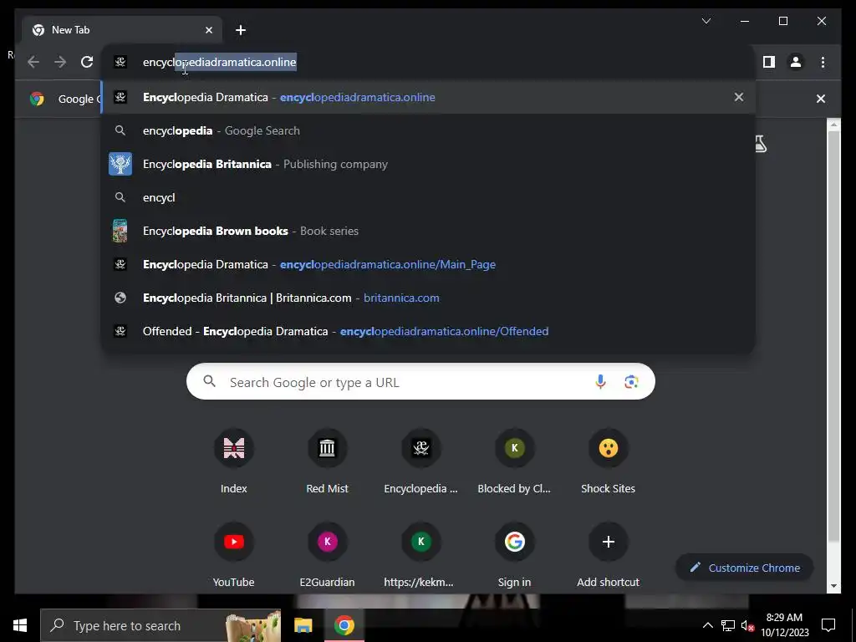This screenshot has height=642, width=856.
Task: Search by image with Google Lens icon
Action: click(631, 381)
